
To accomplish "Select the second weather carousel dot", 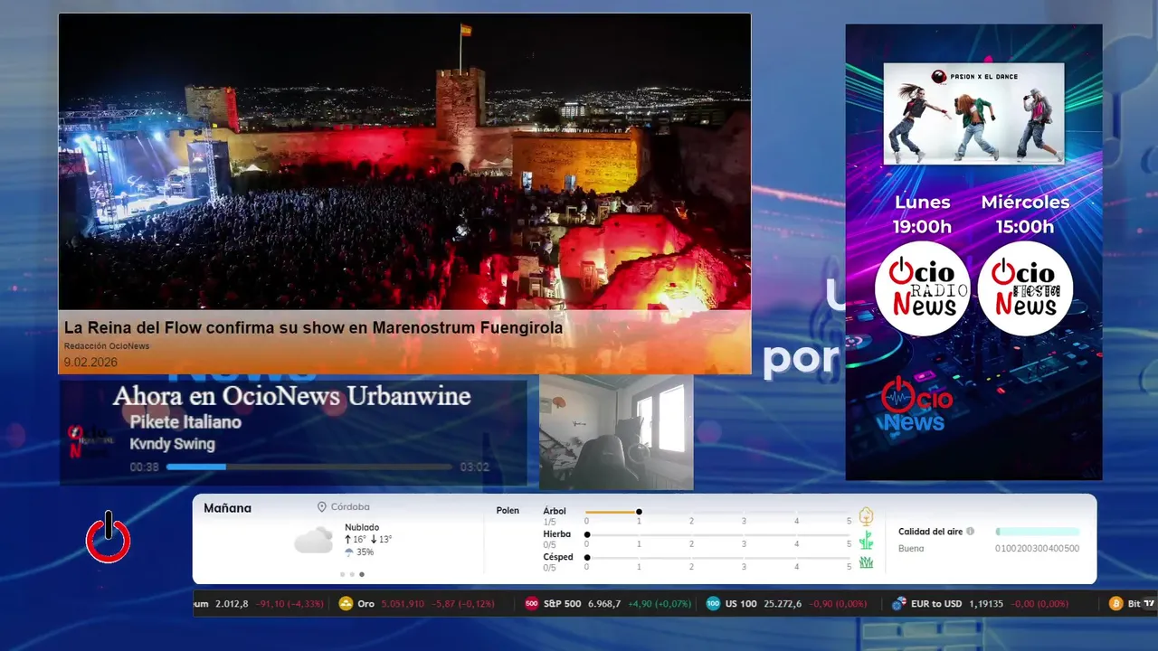I will tap(352, 574).
